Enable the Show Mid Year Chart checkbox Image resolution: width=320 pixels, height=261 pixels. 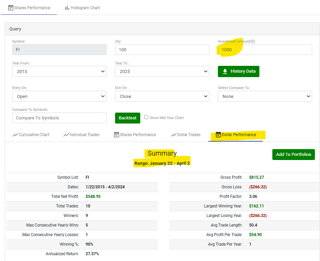[x=146, y=117]
